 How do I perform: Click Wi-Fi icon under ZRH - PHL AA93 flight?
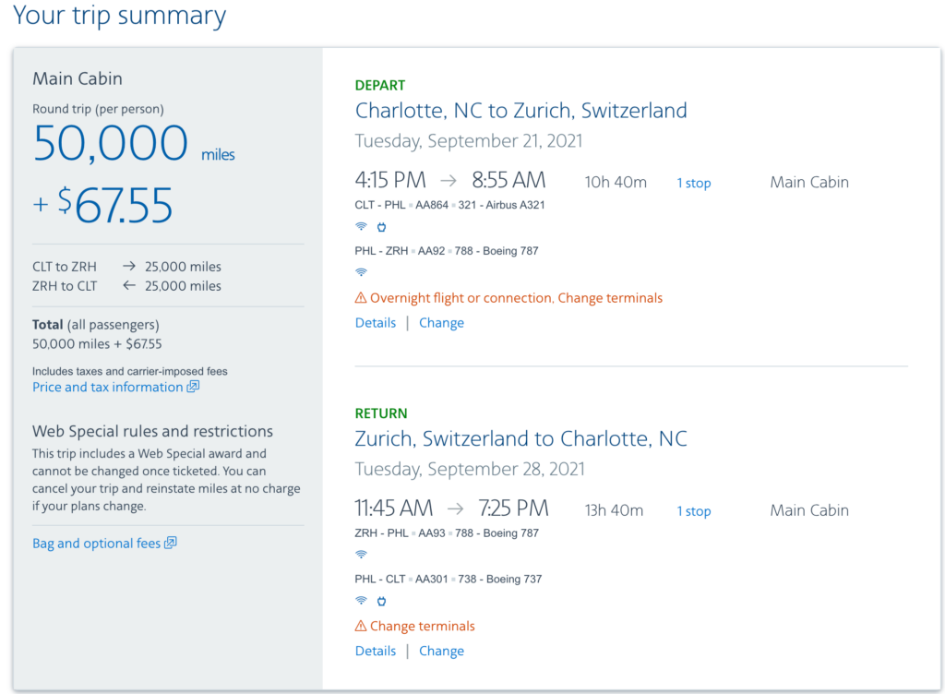tap(361, 555)
